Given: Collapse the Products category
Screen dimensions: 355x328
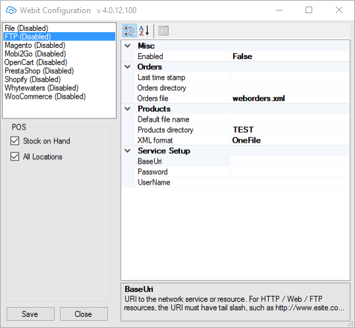Looking at the screenshot, I should (128, 109).
